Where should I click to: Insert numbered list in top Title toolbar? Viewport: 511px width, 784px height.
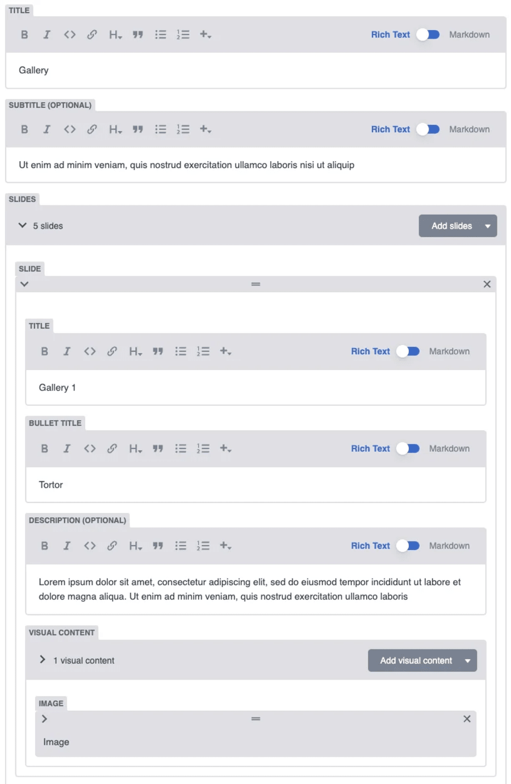pyautogui.click(x=183, y=35)
